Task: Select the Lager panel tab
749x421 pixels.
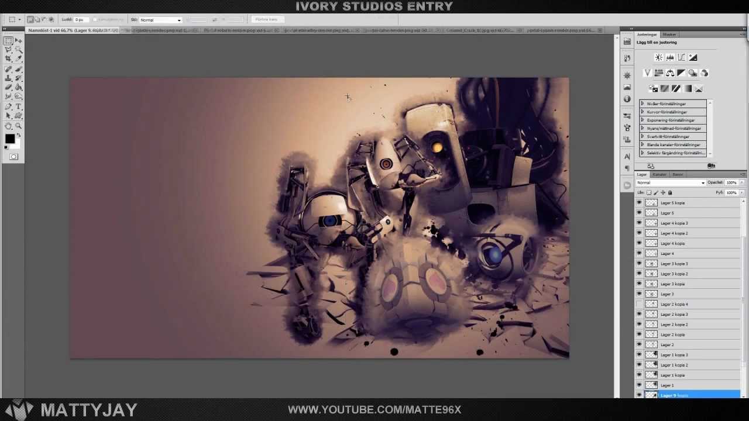Action: (x=642, y=174)
